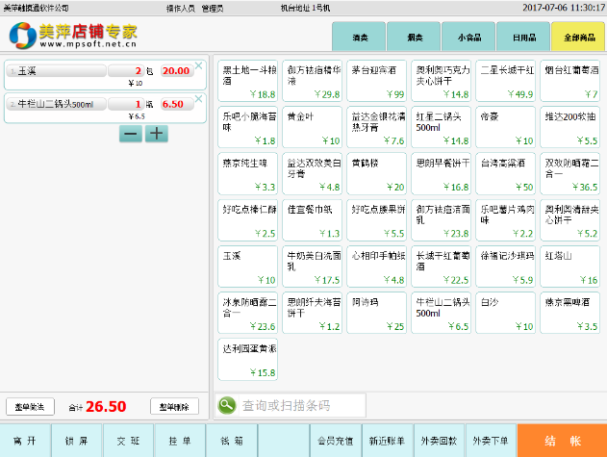Add 乐吧薯片鸡肉味 ¥2.2 product
The height and width of the screenshot is (457, 607).
506,220
